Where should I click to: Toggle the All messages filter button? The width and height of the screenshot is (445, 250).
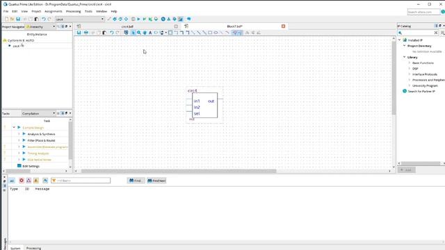coord(12,181)
